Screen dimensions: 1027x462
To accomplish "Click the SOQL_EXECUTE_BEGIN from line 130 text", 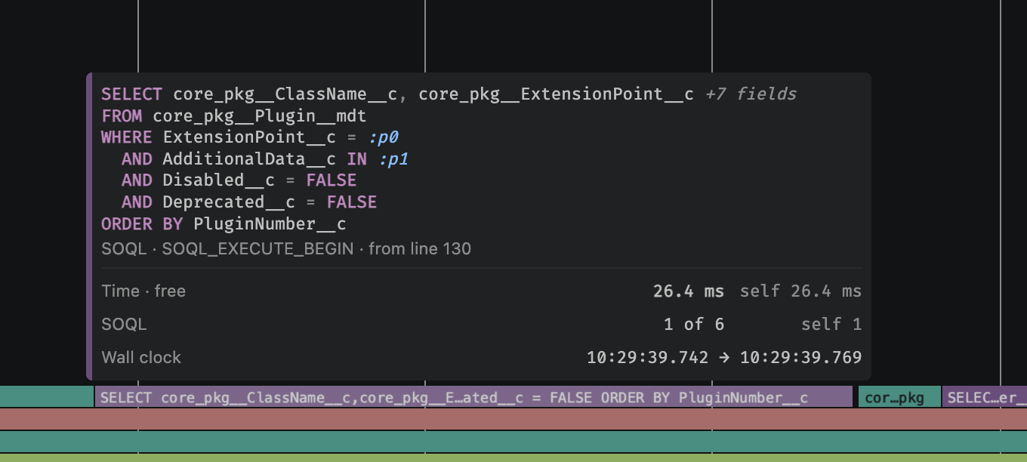I will tap(286, 248).
